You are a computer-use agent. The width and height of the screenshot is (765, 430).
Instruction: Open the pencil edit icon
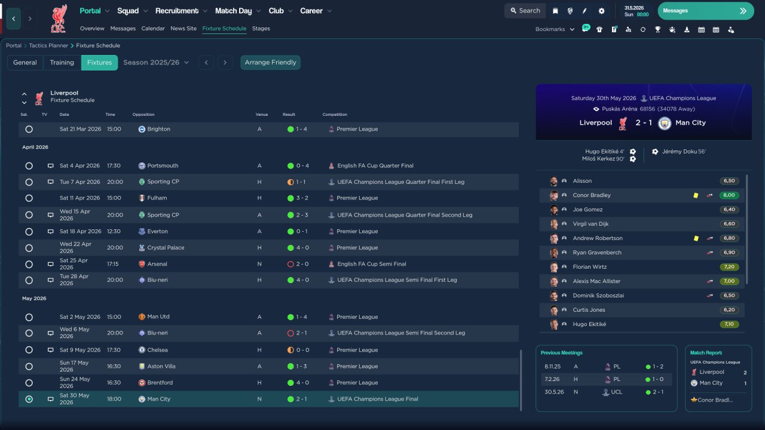pos(585,11)
